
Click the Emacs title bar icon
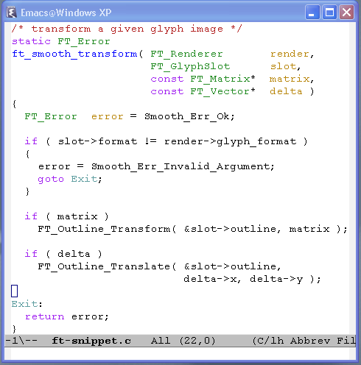[11, 13]
